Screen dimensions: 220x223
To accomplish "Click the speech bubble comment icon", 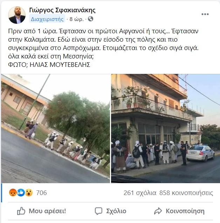I will click(x=98, y=211).
